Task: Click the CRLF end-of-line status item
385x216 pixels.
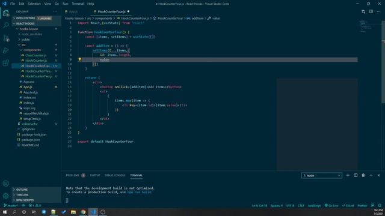Action: pos(301,205)
